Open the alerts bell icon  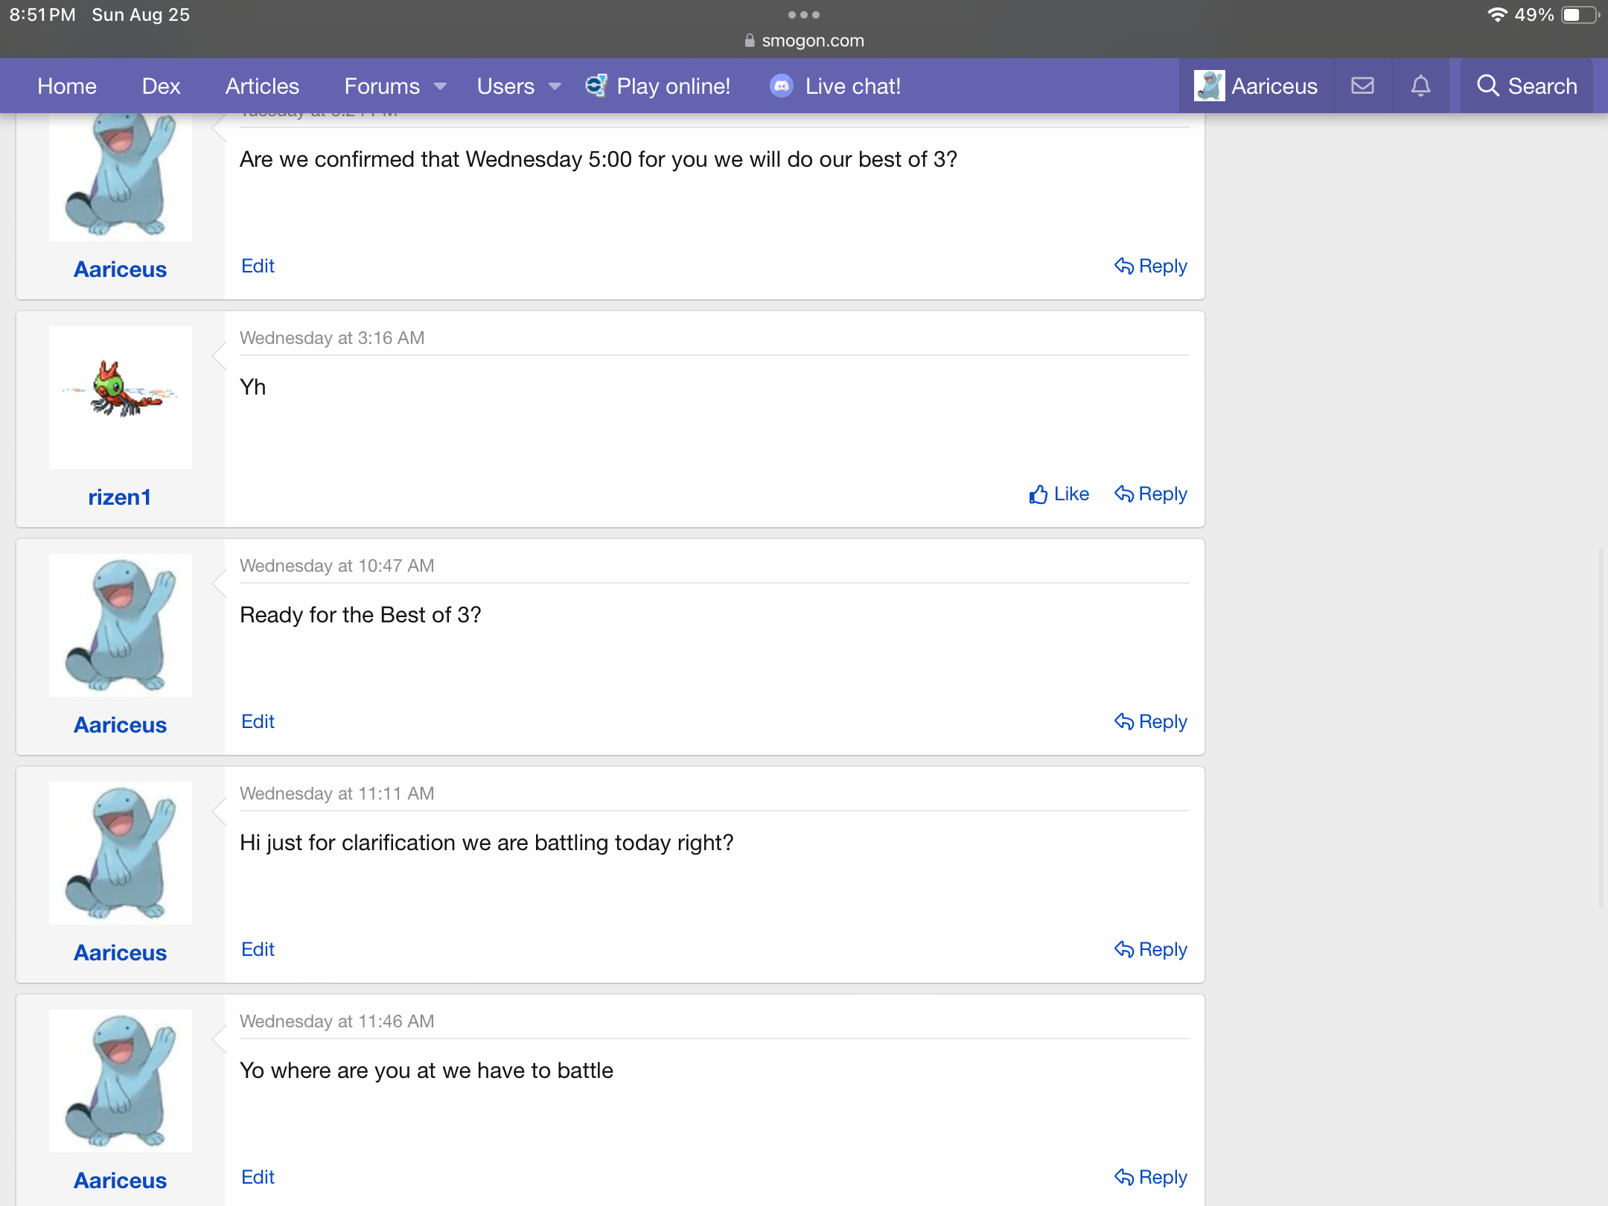tap(1420, 86)
